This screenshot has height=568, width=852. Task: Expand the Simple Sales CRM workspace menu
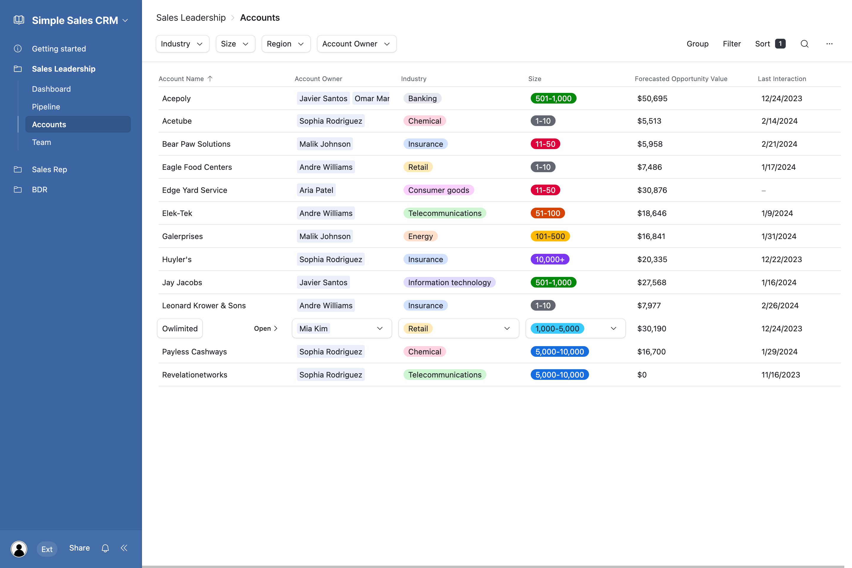tap(126, 20)
